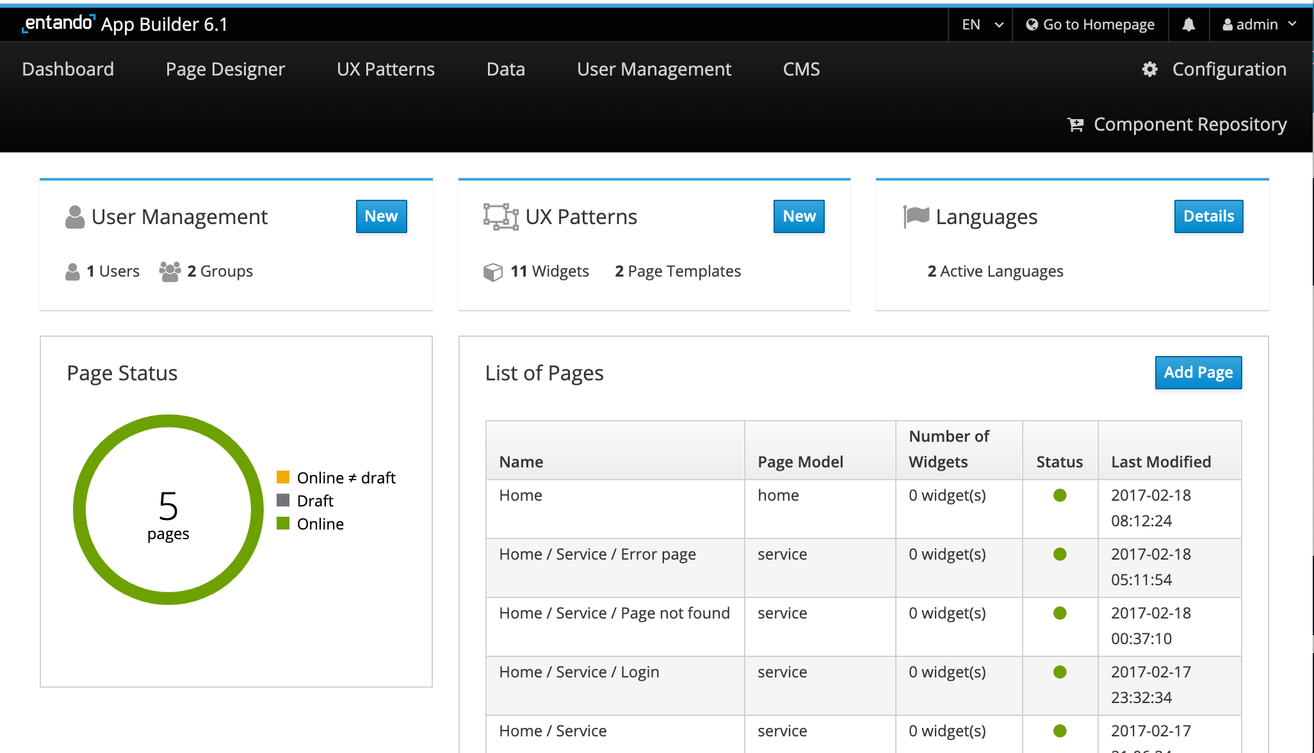Click New button in User Management

381,215
